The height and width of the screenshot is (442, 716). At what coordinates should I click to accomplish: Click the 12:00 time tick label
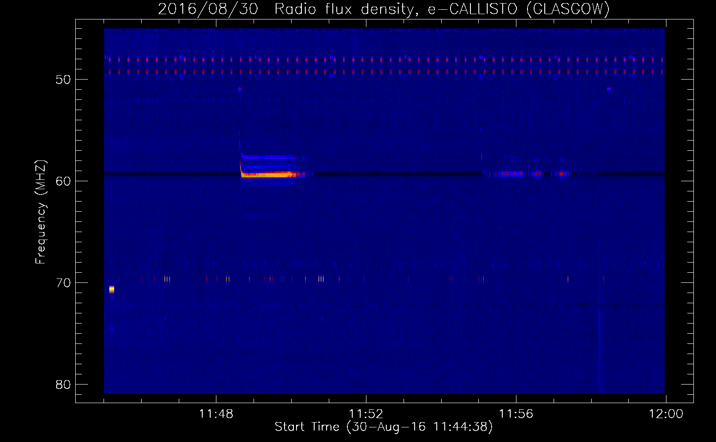pyautogui.click(x=666, y=414)
